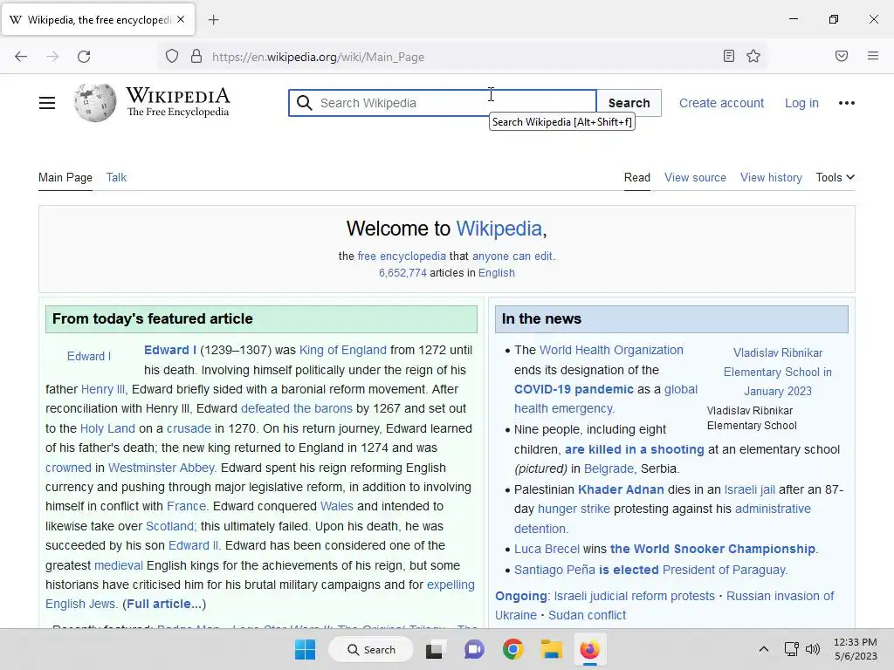Launch the Chat app from taskbar

tap(474, 649)
